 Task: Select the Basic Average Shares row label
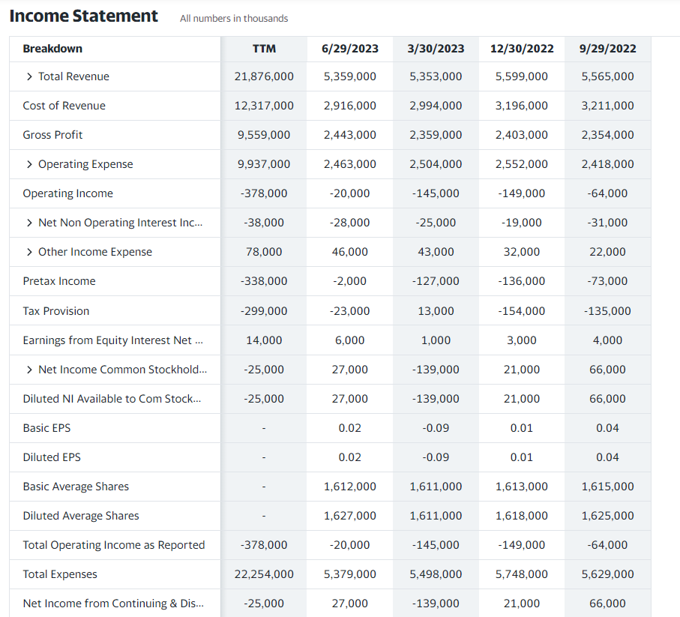[x=76, y=487]
